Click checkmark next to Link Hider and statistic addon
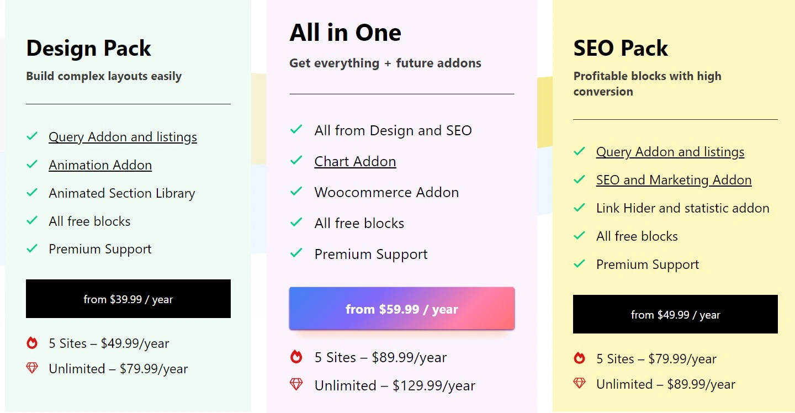Viewport: 795px width, 413px height. [x=579, y=208]
